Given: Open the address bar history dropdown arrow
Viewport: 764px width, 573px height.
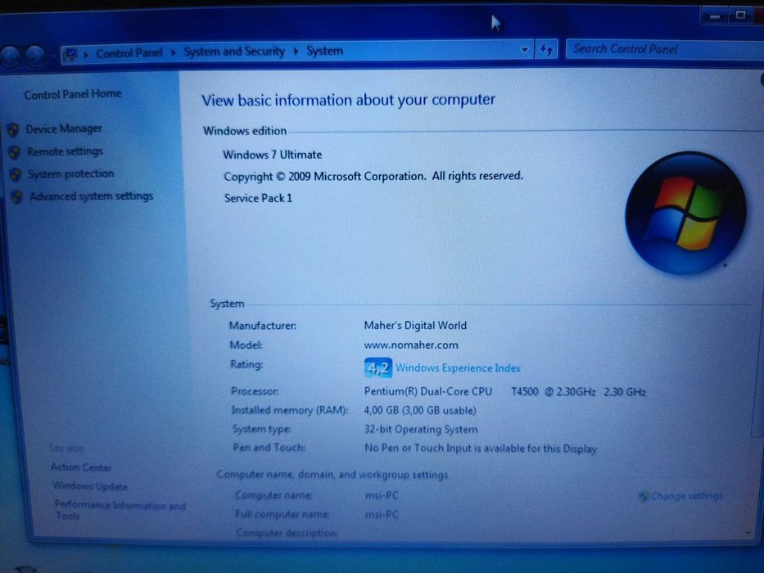Looking at the screenshot, I should (524, 50).
